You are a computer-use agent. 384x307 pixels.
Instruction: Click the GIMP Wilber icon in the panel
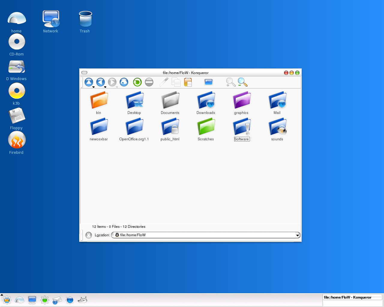pyautogui.click(x=82, y=300)
